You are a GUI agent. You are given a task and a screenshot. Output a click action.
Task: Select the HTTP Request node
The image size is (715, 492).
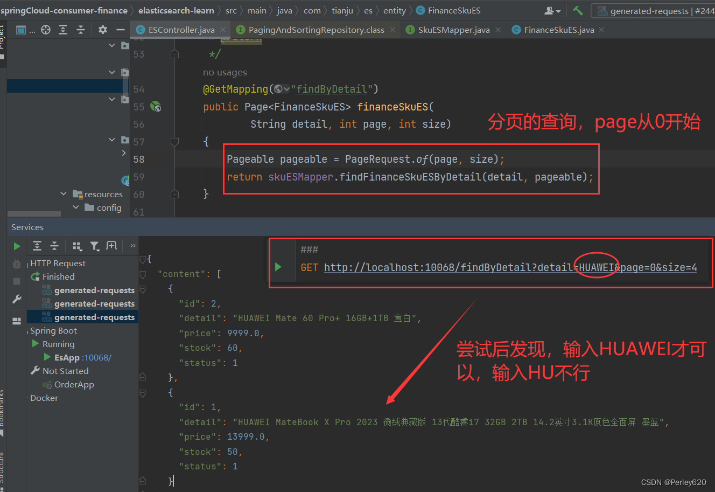point(58,263)
